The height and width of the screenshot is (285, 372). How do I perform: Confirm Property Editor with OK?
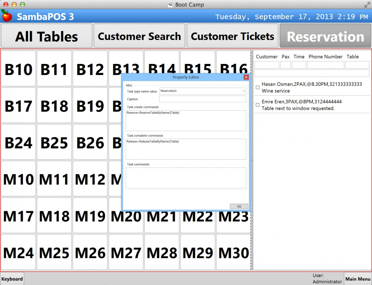click(x=239, y=206)
